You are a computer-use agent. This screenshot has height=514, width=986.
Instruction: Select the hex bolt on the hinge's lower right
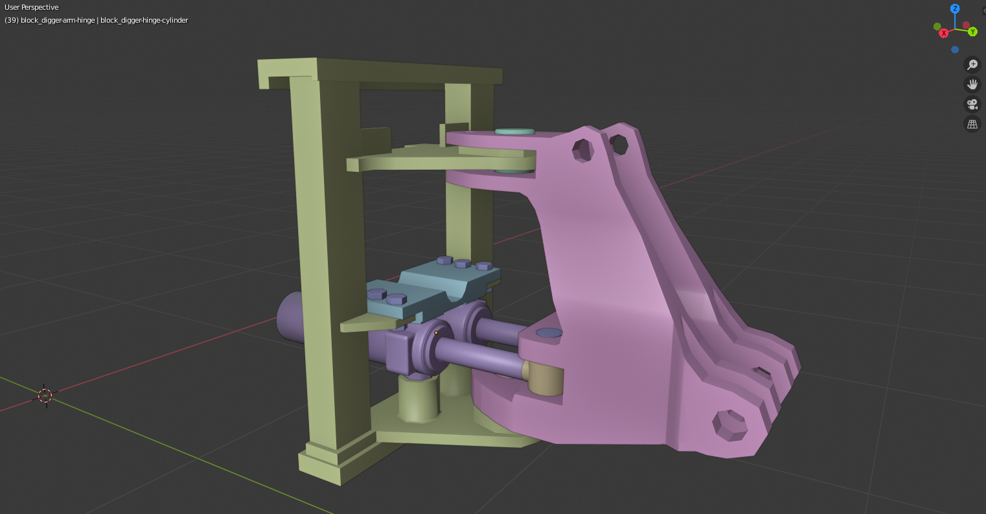730,426
